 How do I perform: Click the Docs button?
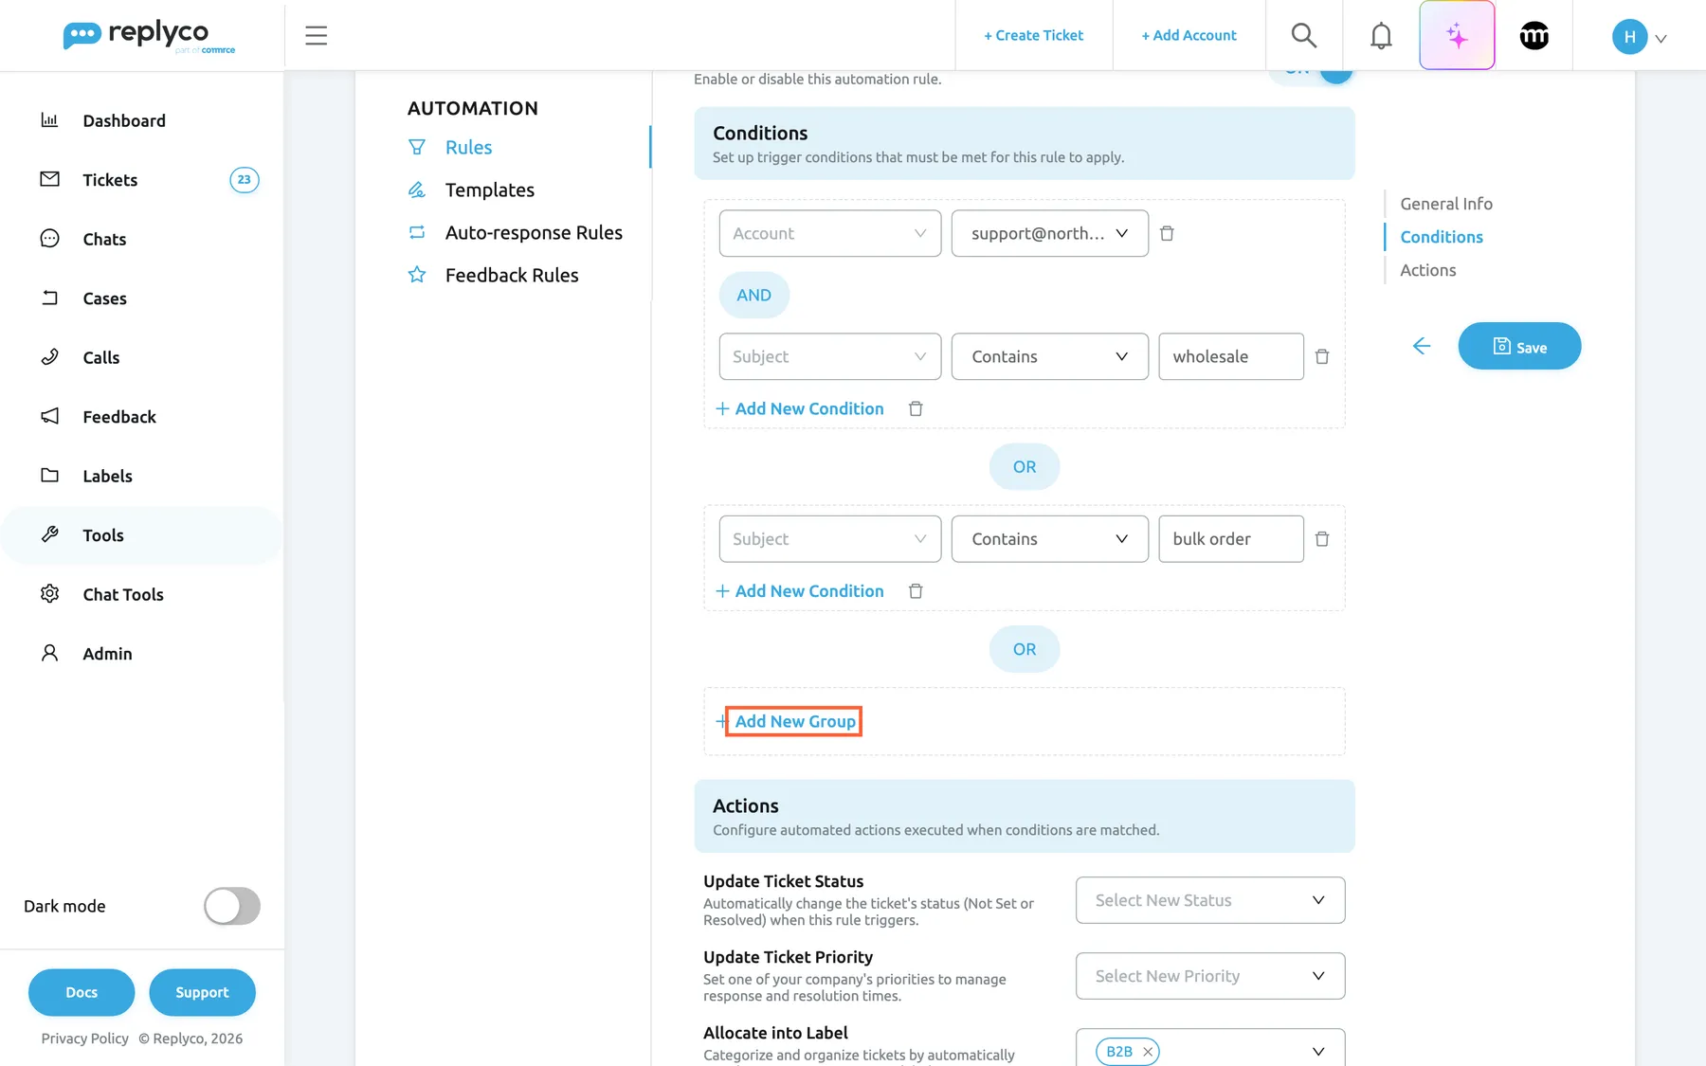pyautogui.click(x=82, y=992)
